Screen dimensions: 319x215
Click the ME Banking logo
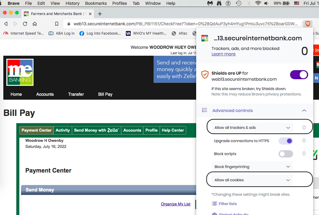[x=20, y=72]
